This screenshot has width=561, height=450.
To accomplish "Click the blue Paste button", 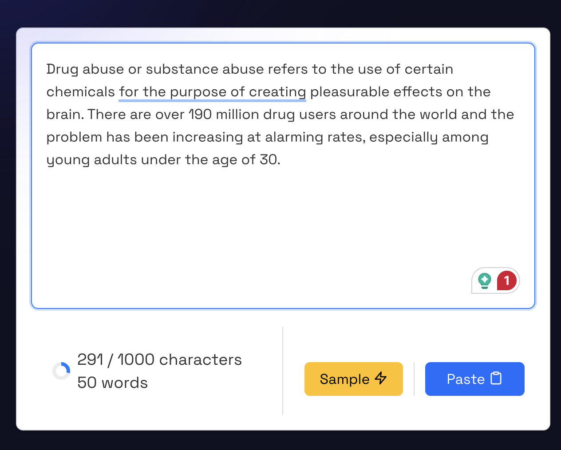I will tap(474, 379).
